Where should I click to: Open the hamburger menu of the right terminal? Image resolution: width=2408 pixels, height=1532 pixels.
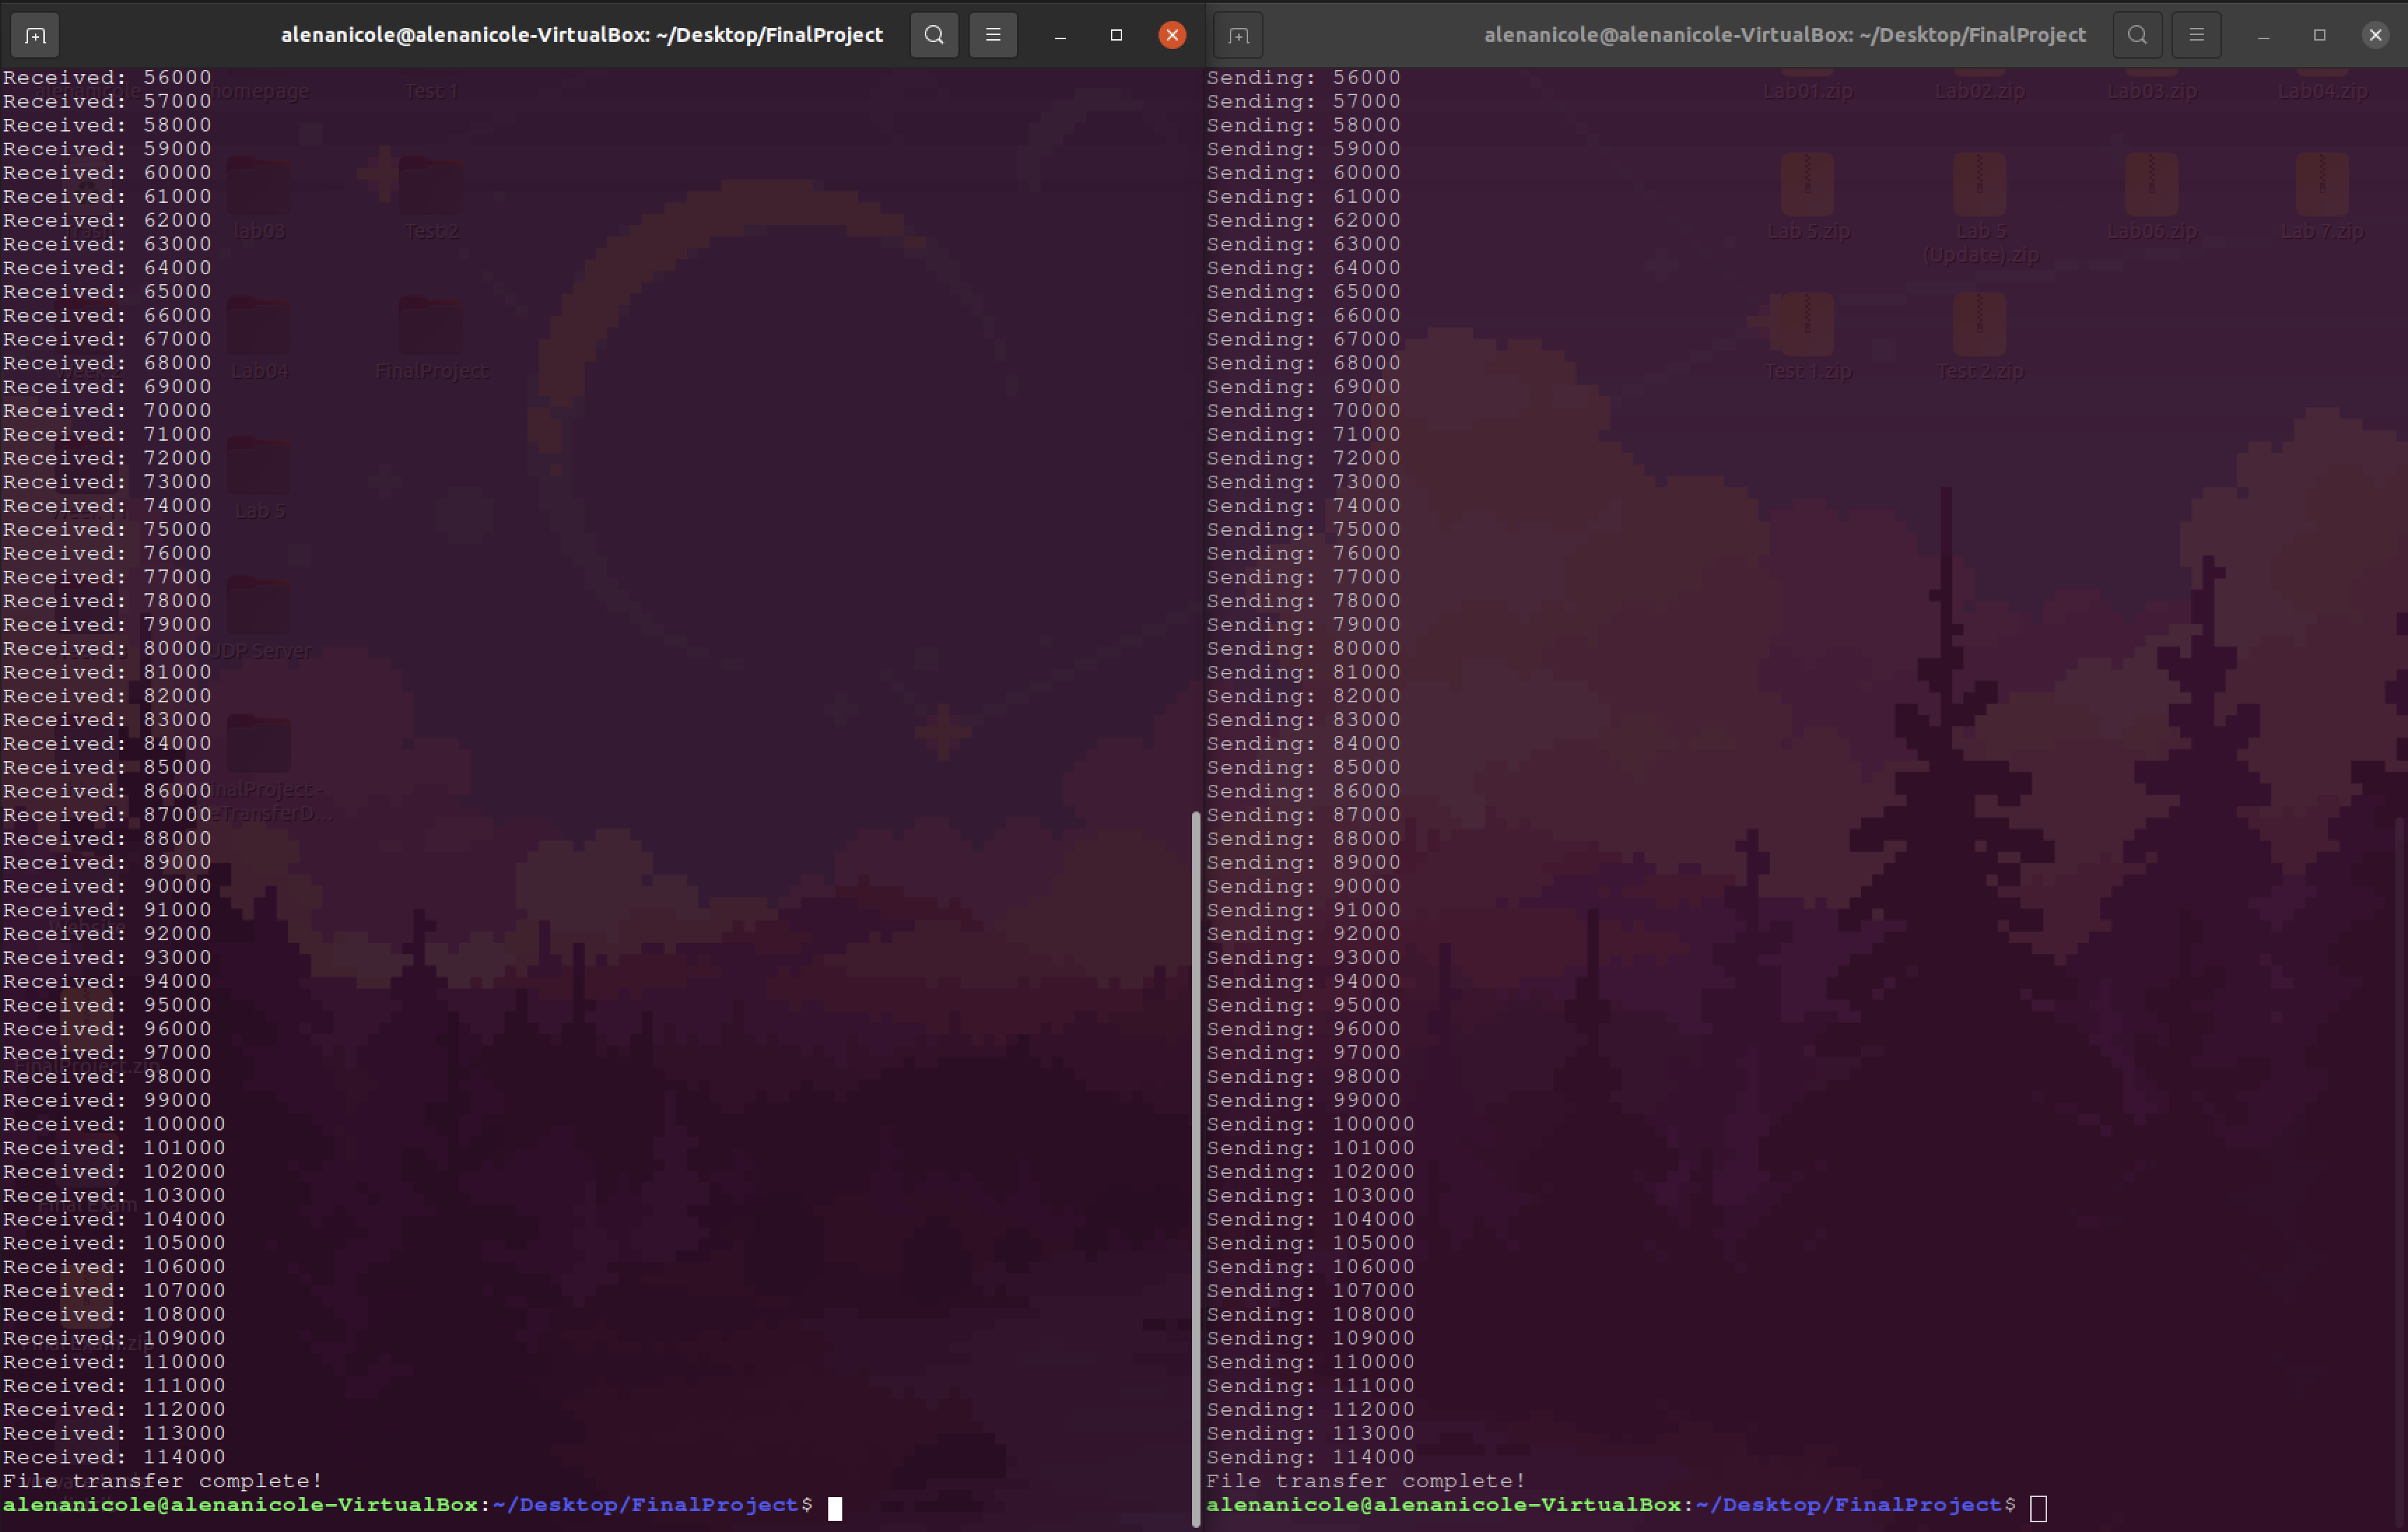coord(2196,35)
